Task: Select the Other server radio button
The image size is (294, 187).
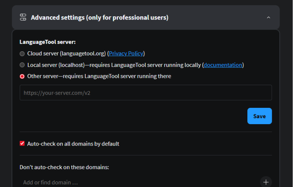Action: tap(22, 76)
